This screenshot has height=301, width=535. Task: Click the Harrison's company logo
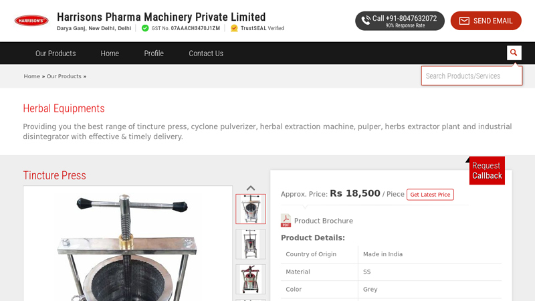tap(31, 21)
